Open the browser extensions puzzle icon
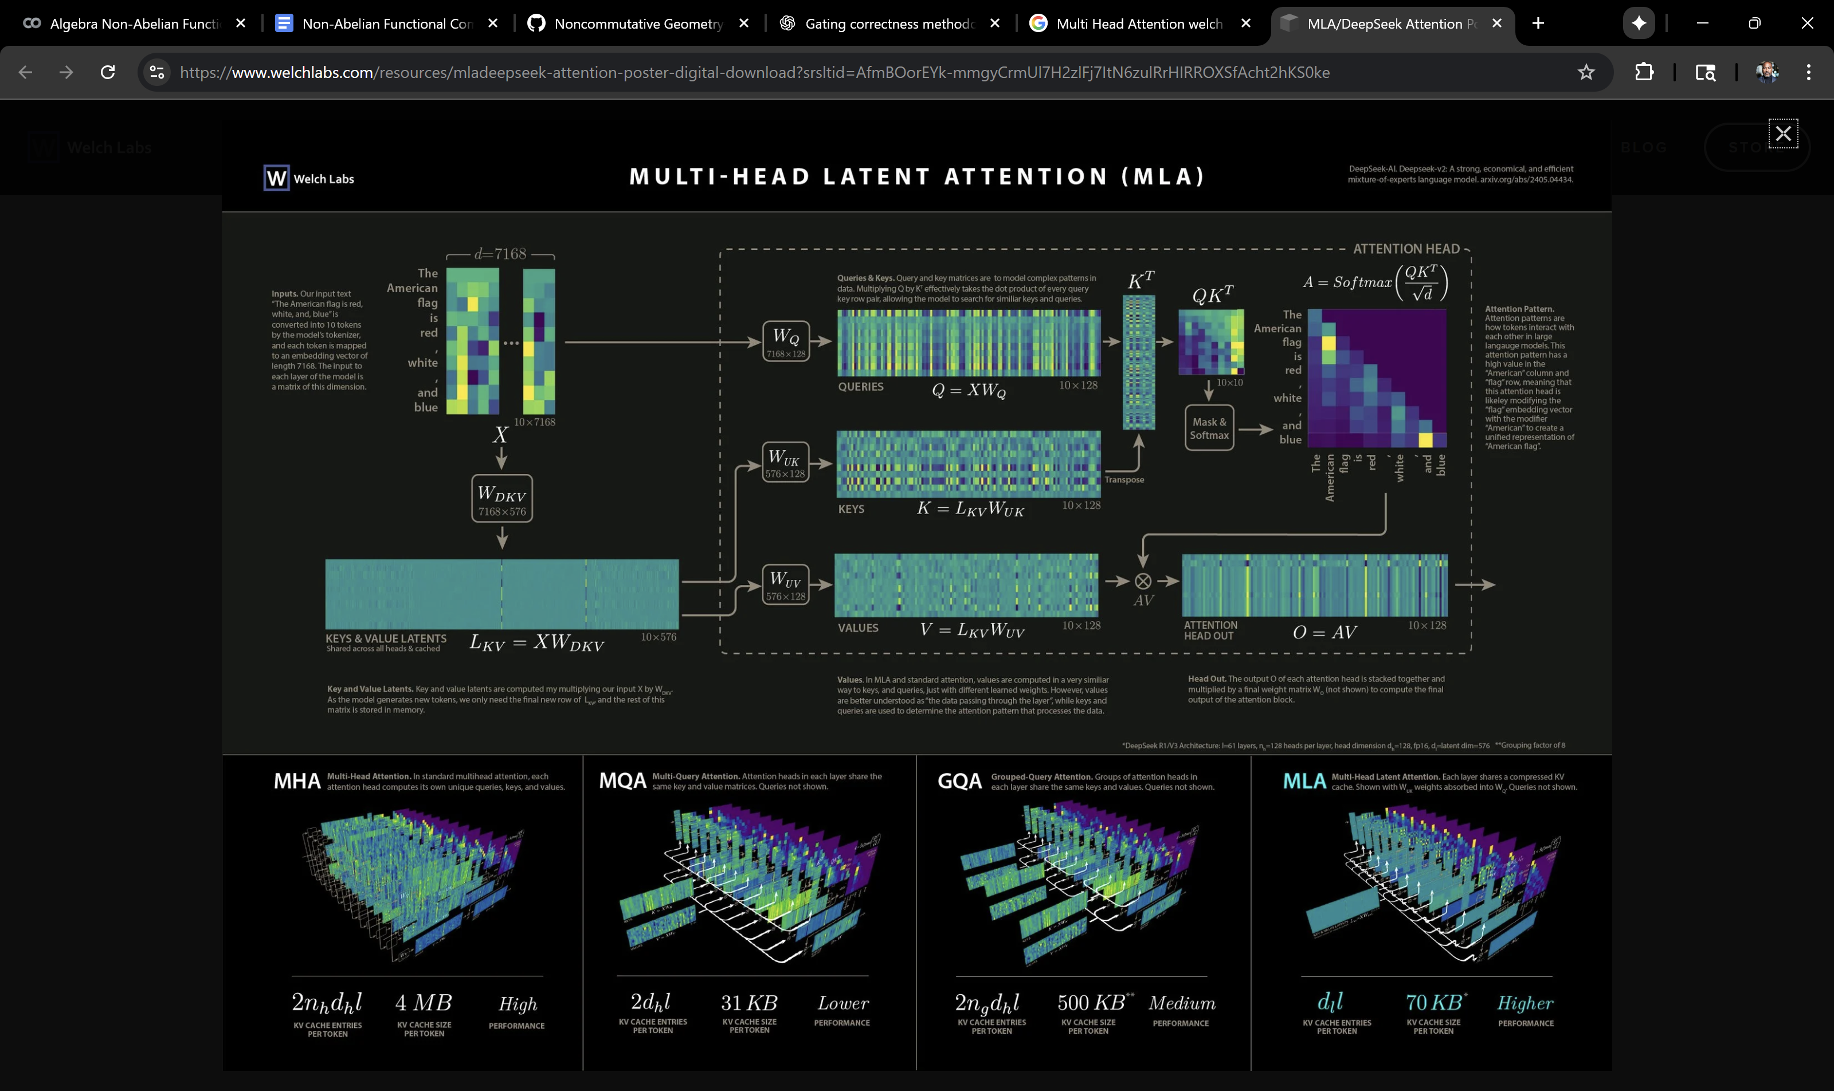Image resolution: width=1834 pixels, height=1091 pixels. [1644, 72]
